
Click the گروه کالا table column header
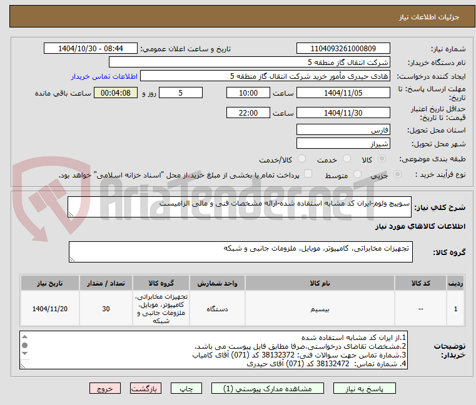(161, 283)
